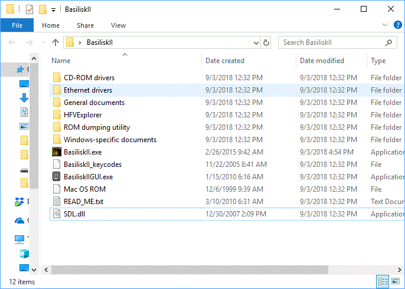Click the New folder icon in quick access toolbar

(43, 9)
